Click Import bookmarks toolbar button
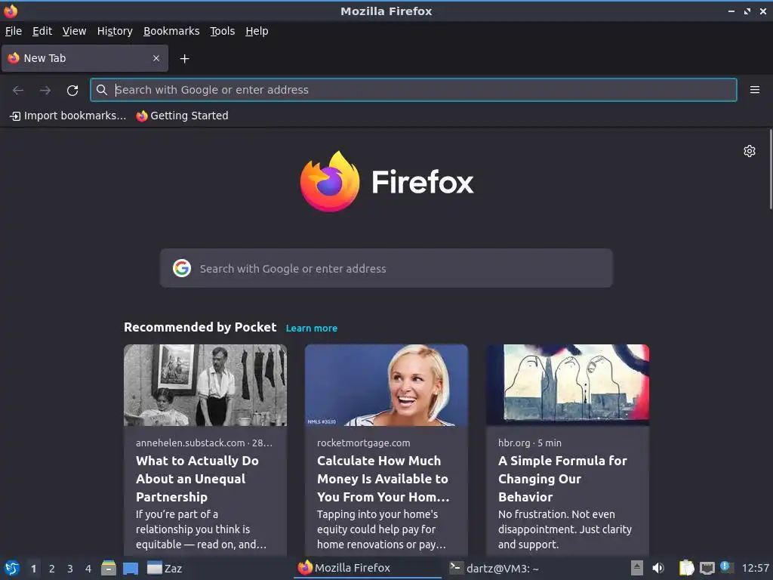 (x=68, y=116)
